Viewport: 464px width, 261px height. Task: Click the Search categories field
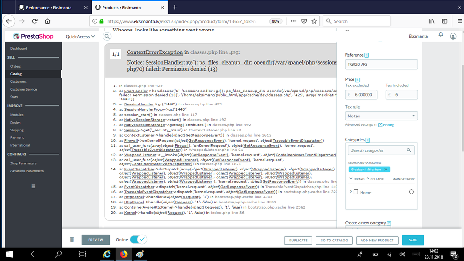381,150
